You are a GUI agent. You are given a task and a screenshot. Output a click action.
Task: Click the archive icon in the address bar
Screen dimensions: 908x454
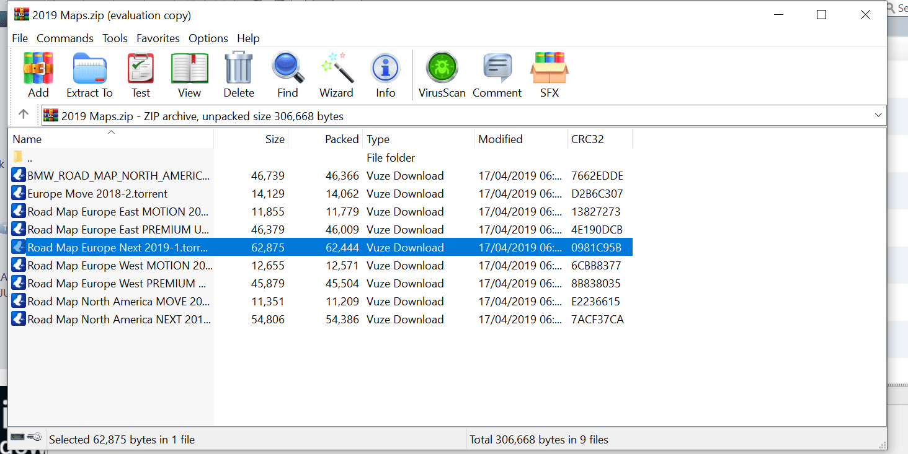click(51, 116)
